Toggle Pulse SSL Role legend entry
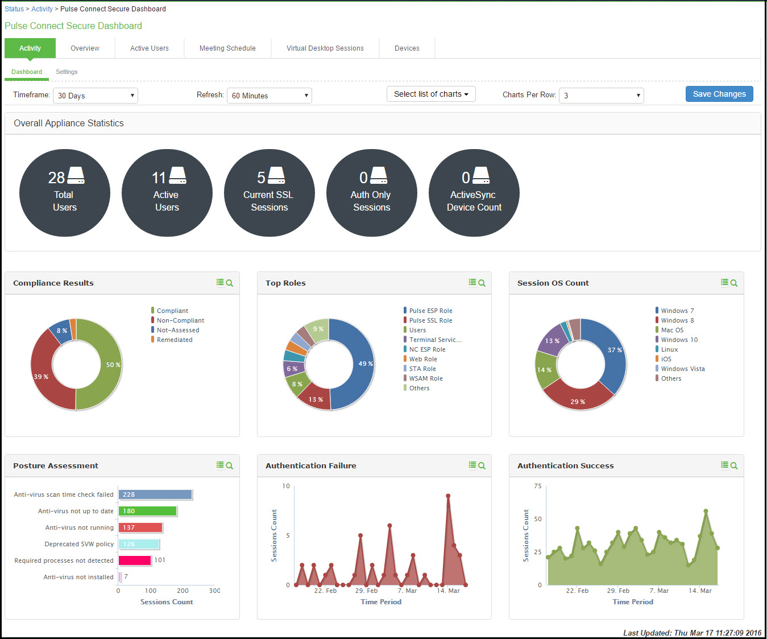767x639 pixels. [428, 320]
